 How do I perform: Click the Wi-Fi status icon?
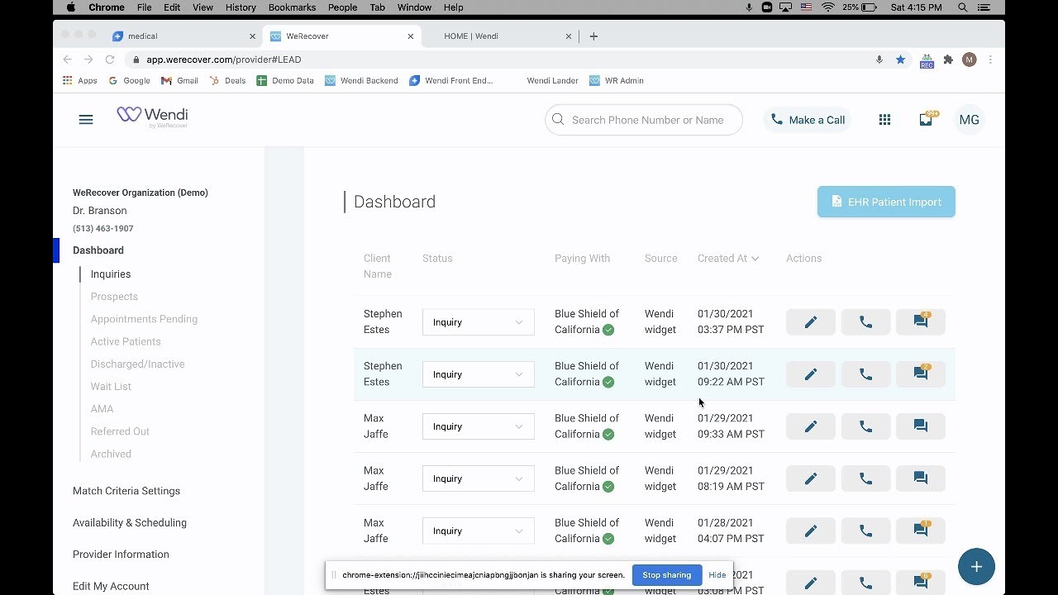[827, 7]
